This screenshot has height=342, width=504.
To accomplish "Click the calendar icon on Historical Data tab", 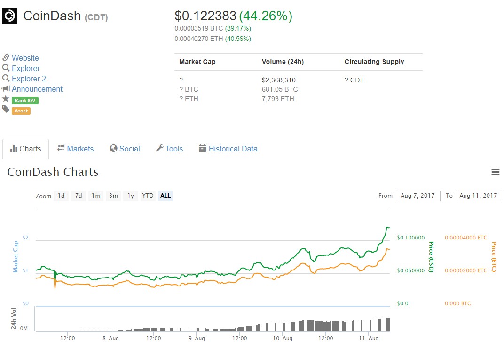I will point(202,148).
